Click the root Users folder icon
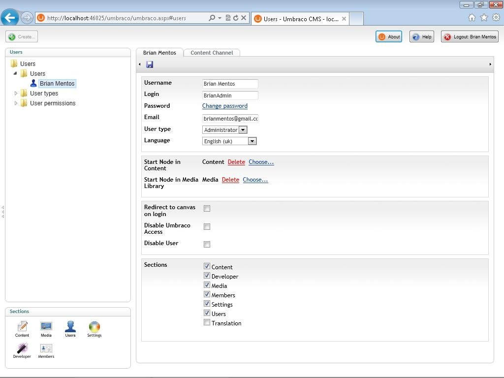 (14, 63)
